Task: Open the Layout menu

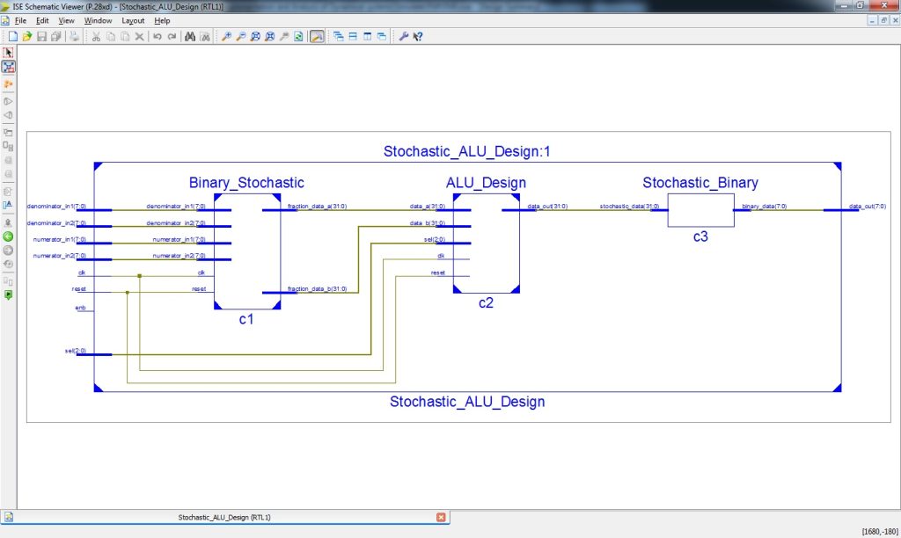Action: [x=133, y=20]
